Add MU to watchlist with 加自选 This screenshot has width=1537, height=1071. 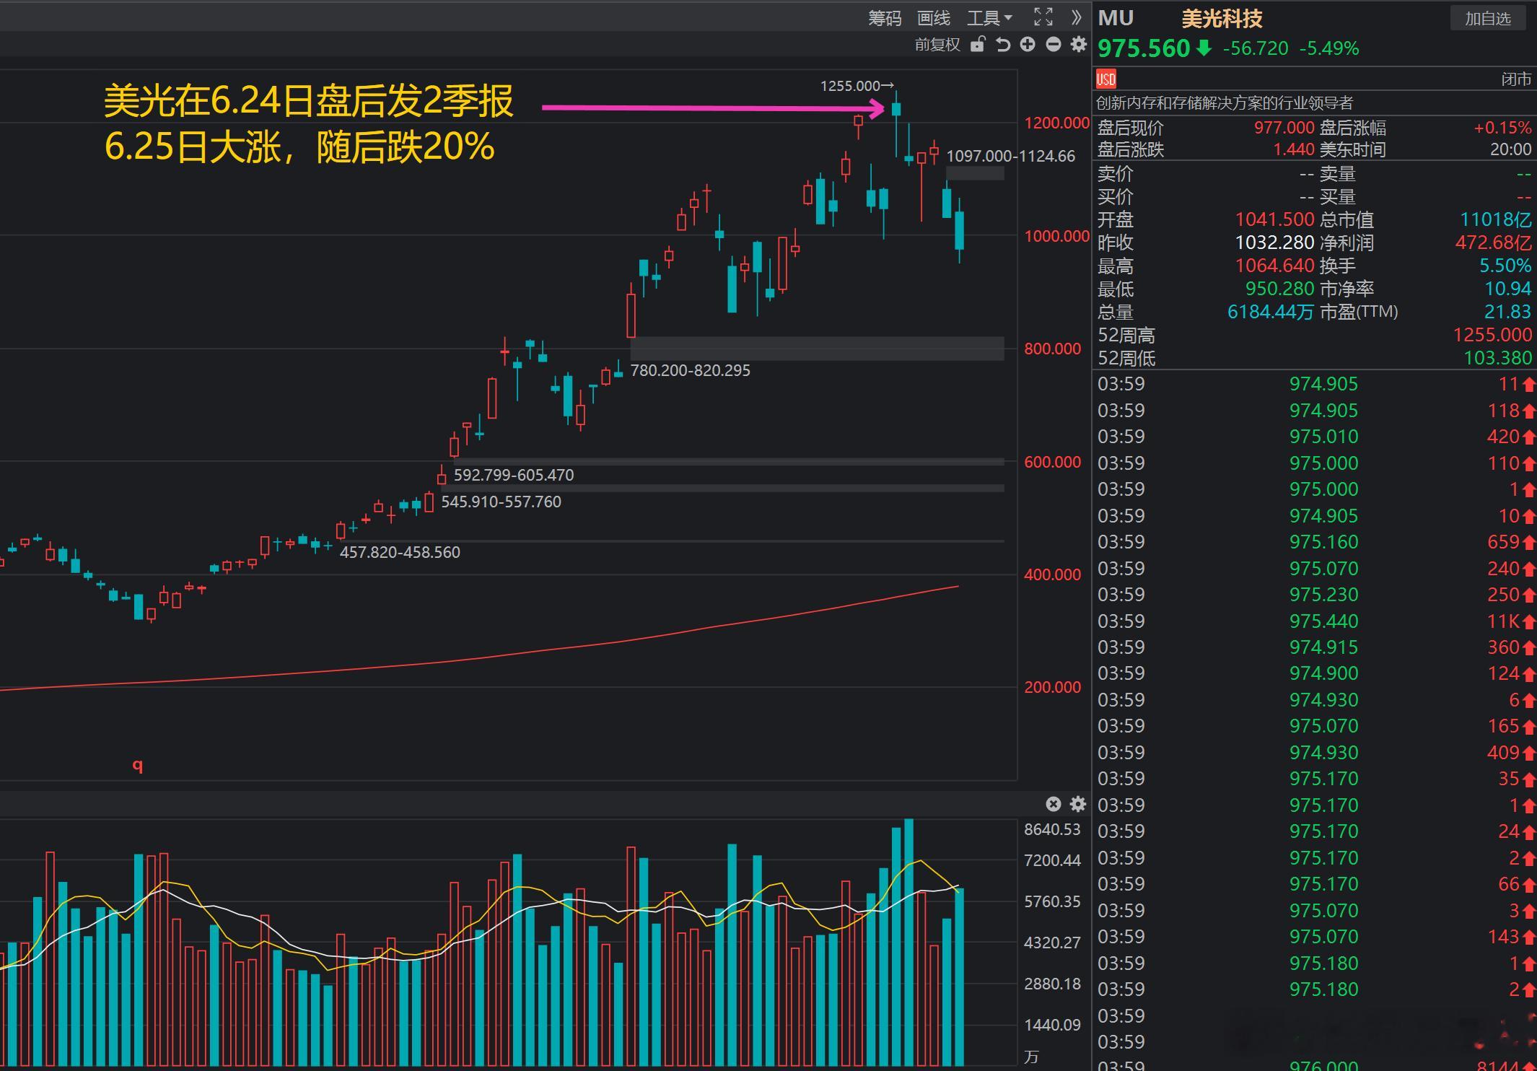pos(1488,19)
